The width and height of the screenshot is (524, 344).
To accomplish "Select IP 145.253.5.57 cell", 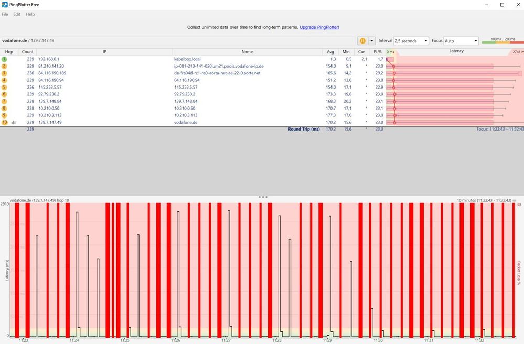I will point(50,87).
